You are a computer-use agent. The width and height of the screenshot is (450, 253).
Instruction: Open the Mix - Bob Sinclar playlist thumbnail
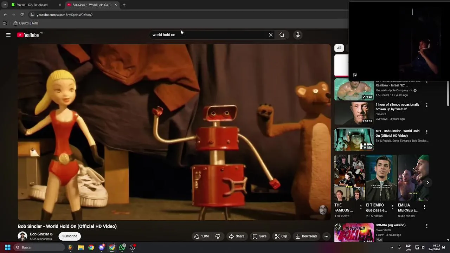354,140
